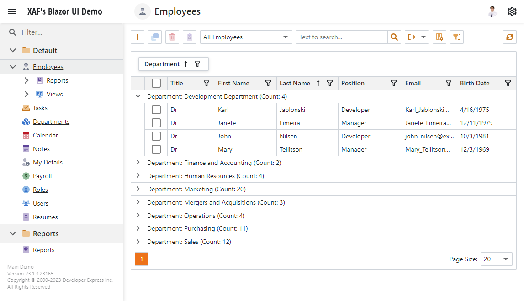Click the New employee plus icon
Screen dimensions: 524x301
[x=138, y=37]
